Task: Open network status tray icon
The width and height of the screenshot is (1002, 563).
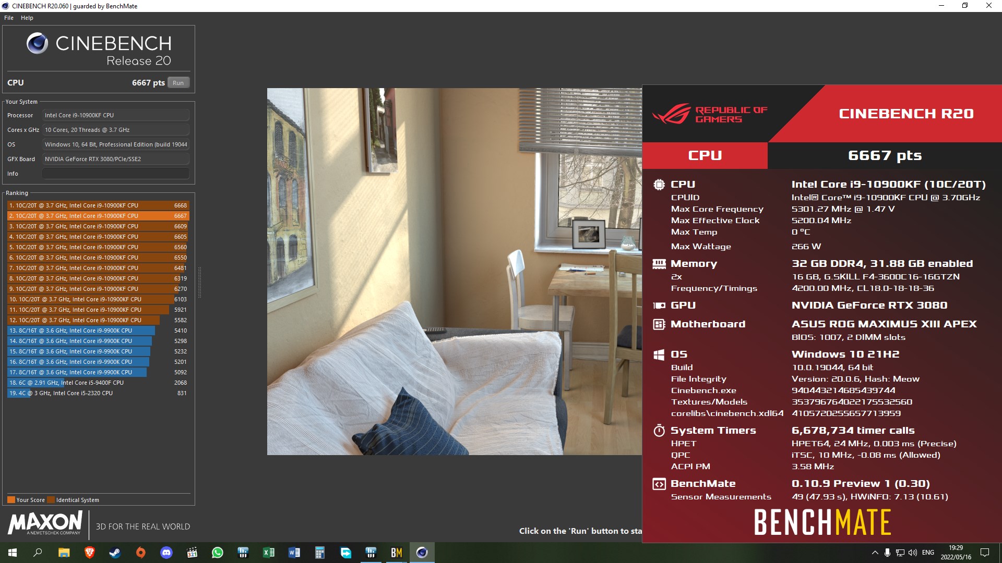Action: coord(900,553)
